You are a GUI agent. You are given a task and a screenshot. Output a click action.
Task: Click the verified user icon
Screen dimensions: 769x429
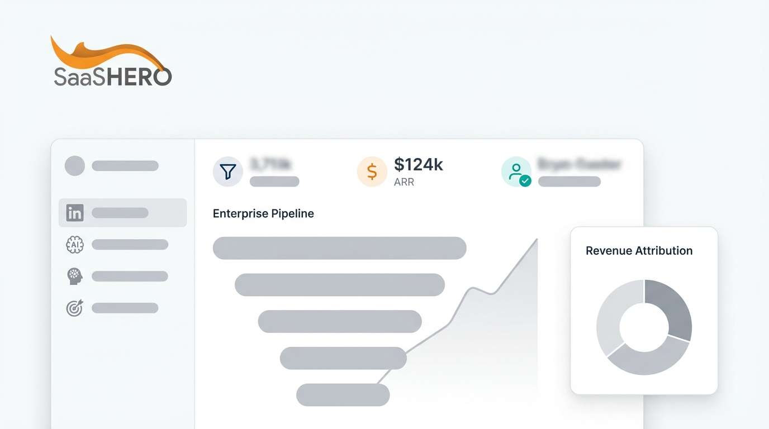pyautogui.click(x=516, y=171)
